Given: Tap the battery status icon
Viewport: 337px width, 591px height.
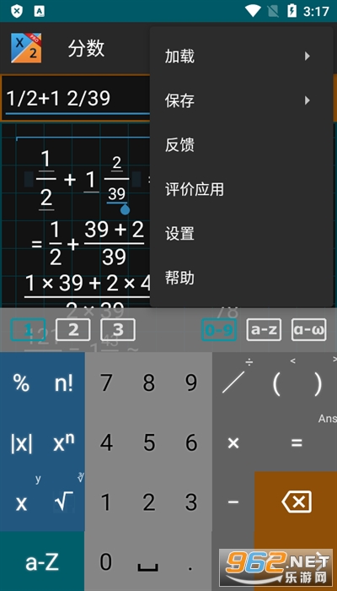Looking at the screenshot, I should 292,11.
